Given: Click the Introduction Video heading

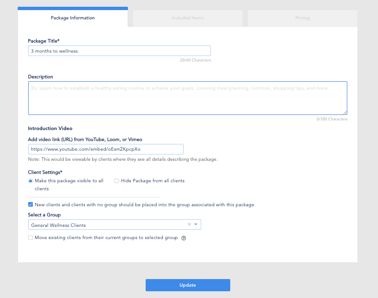Looking at the screenshot, I should tap(50, 128).
